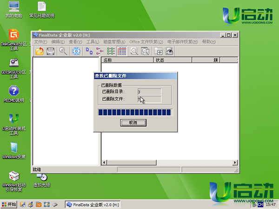Open the Office 文件恢复(O) menu
The width and height of the screenshot is (279, 209).
click(146, 42)
